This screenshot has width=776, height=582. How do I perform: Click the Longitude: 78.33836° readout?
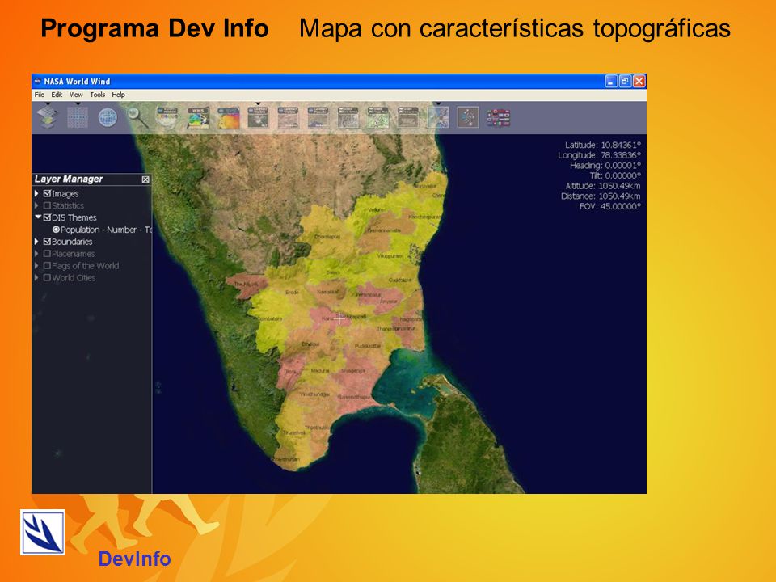599,155
